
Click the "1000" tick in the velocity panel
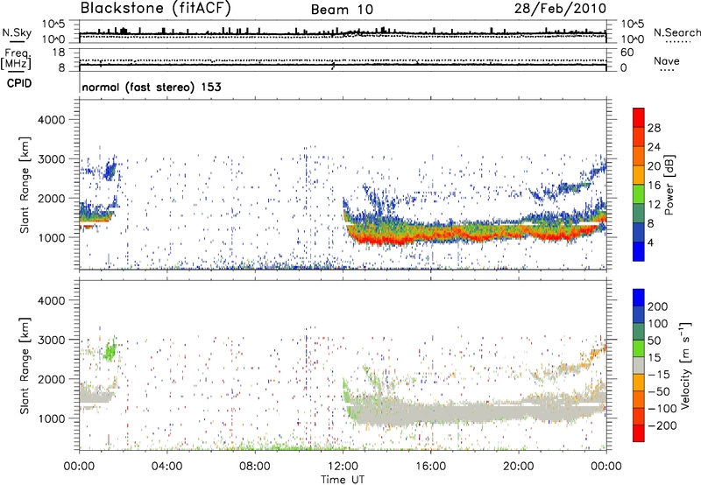(51, 418)
